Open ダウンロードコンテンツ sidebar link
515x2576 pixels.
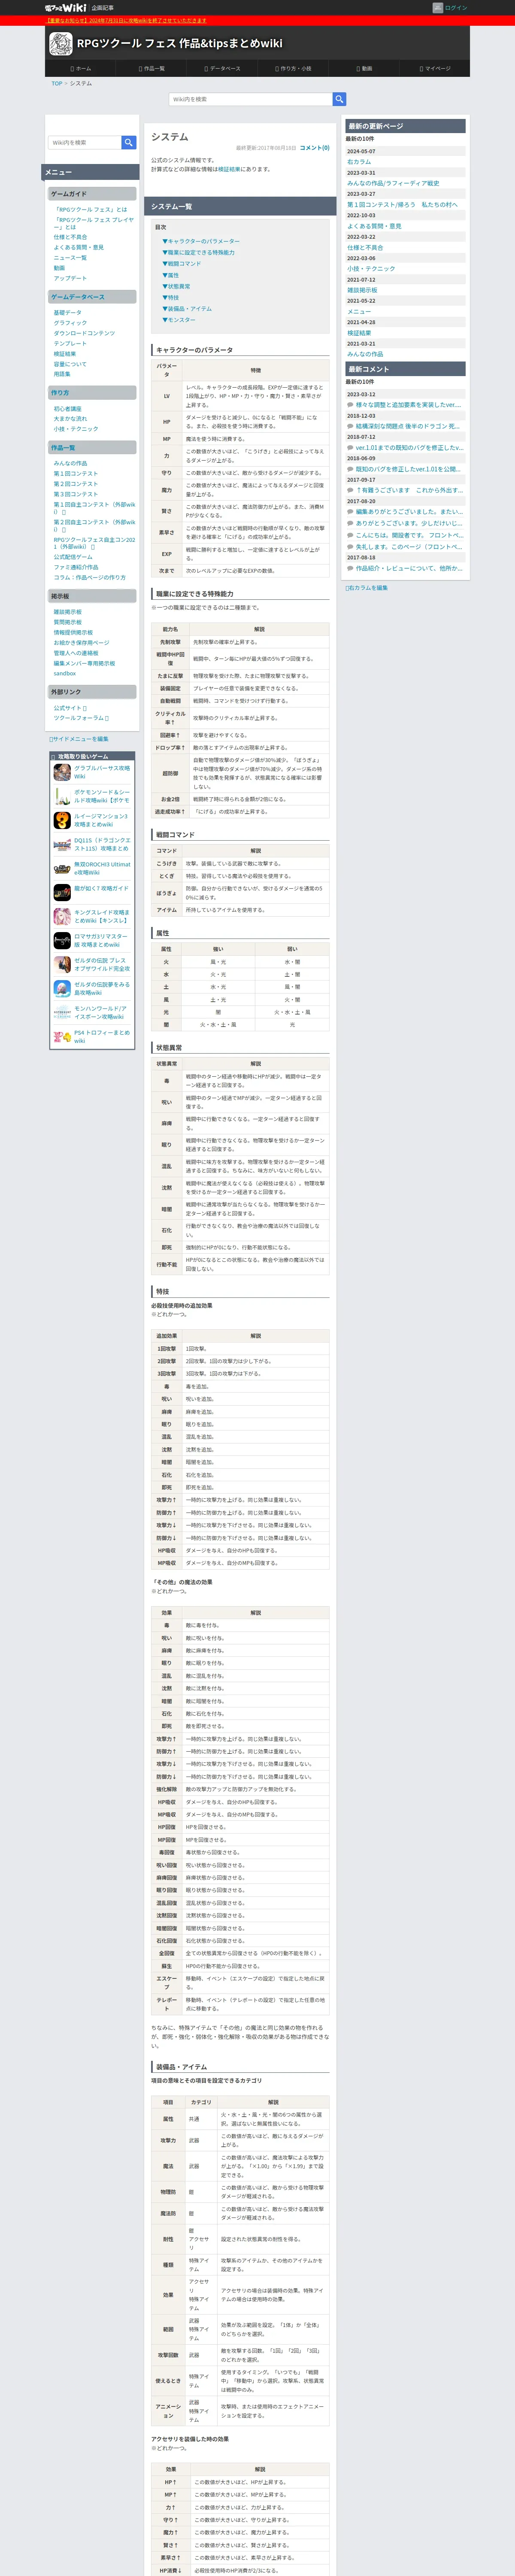point(84,333)
